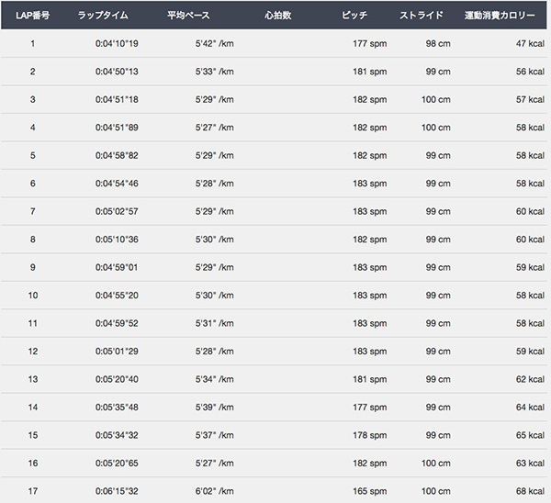
Task: Click 165 spm pitch value
Action: [370, 491]
